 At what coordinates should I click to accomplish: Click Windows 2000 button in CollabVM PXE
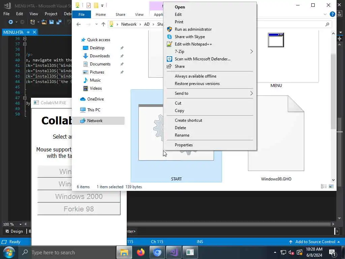pos(79,197)
